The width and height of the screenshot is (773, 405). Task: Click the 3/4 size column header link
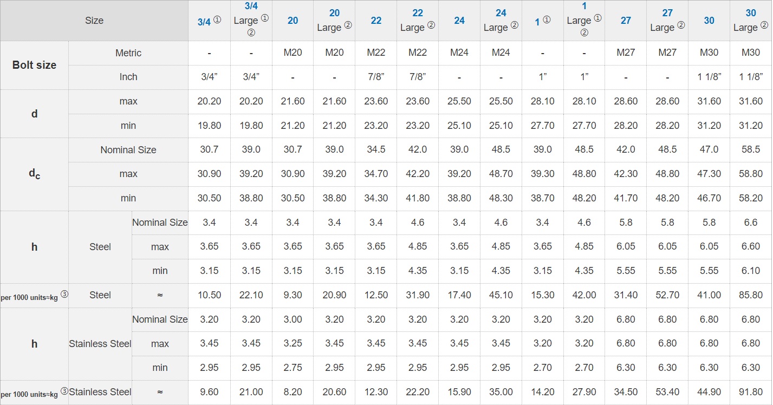point(204,22)
